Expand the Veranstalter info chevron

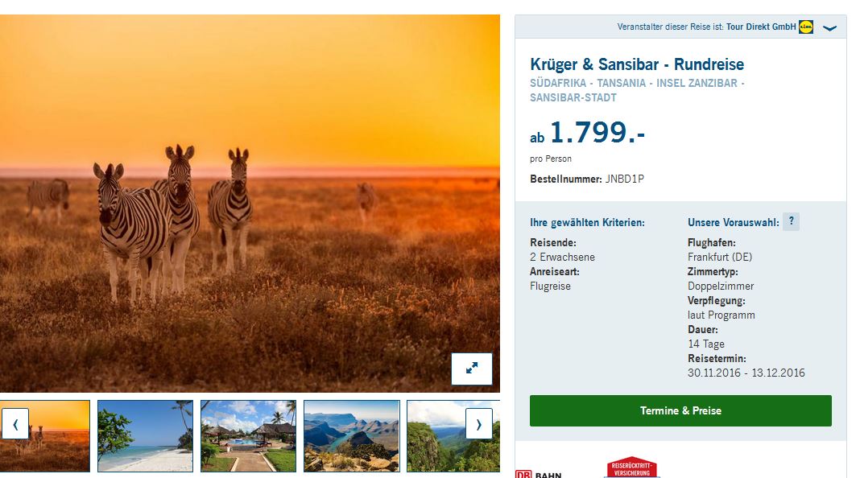[x=830, y=28]
